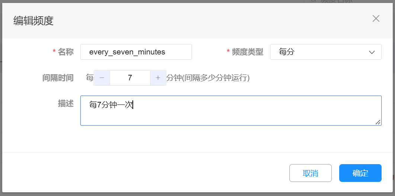Click the chevron arrow in 频度类型 box

pos(372,52)
